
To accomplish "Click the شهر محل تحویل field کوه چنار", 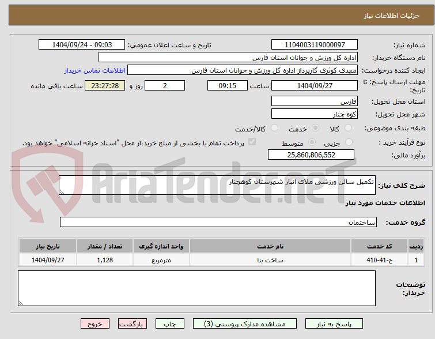I will tap(315, 114).
